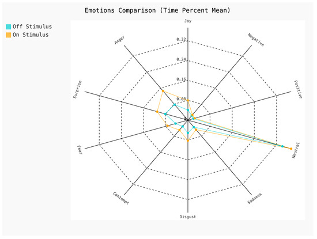The height and width of the screenshot is (239, 317).
Task: Click the Contempt axis label
Action: click(x=121, y=198)
